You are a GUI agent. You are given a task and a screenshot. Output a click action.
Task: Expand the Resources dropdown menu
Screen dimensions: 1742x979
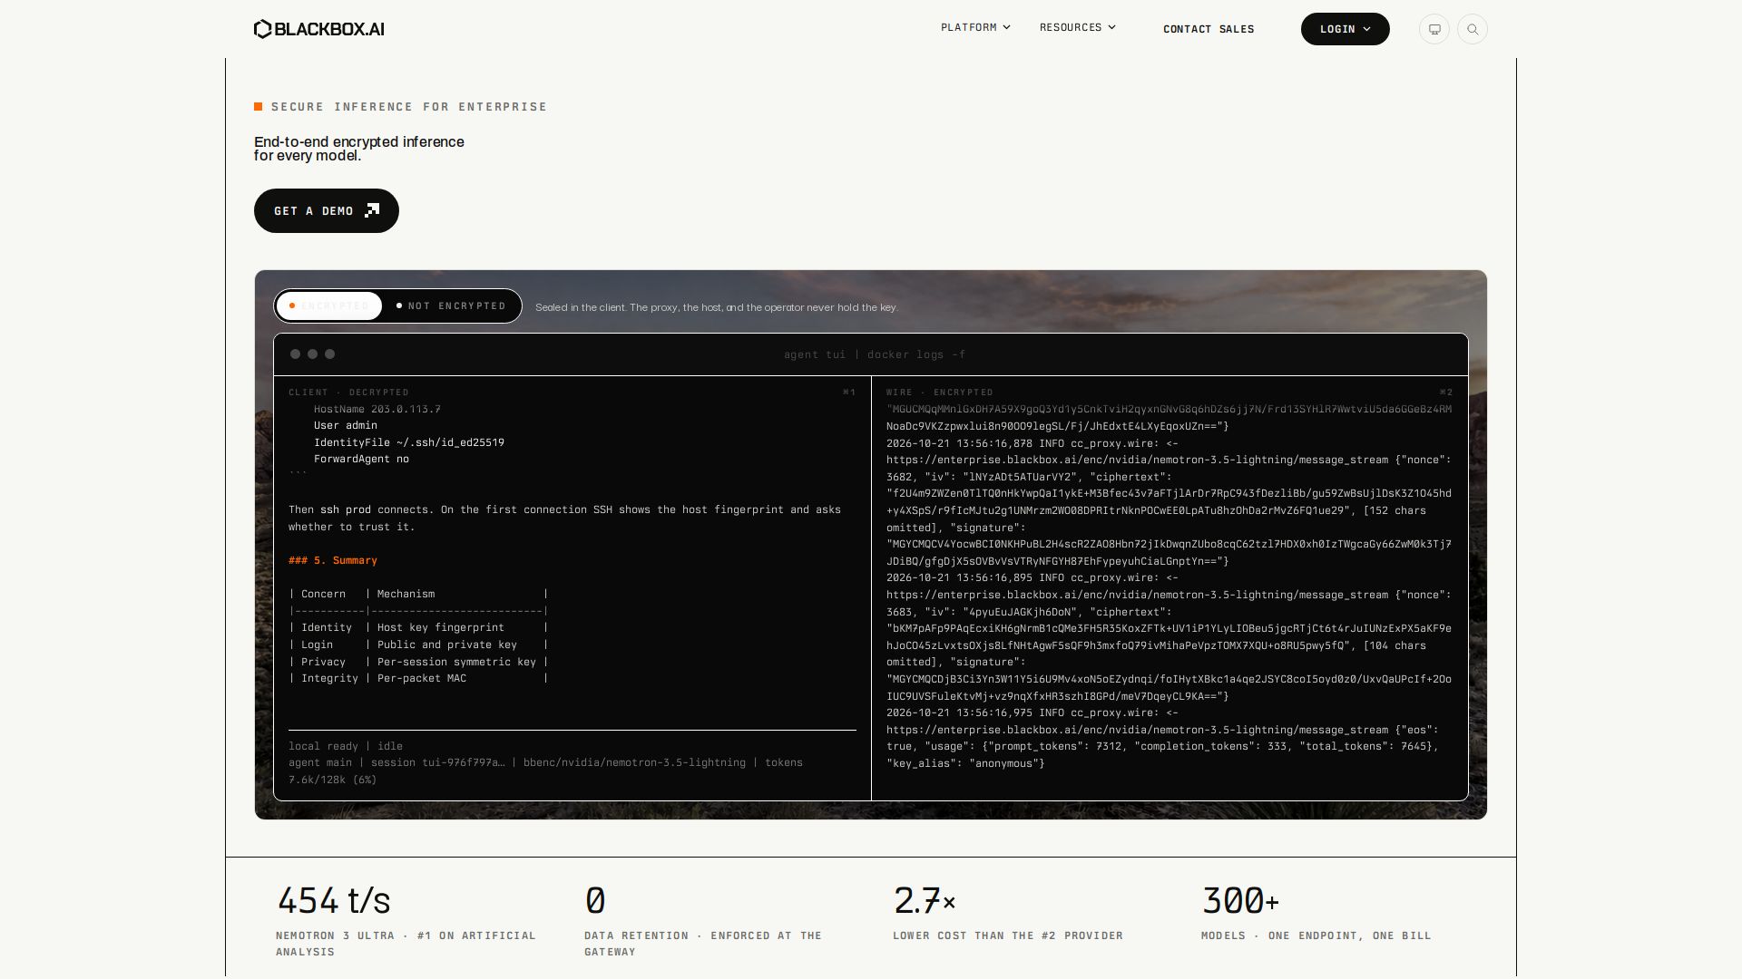[1077, 27]
